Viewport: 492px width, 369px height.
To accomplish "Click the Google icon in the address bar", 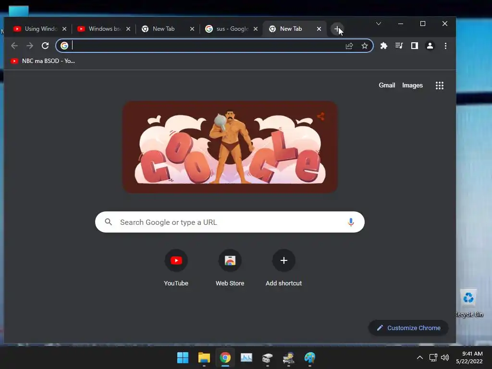I will point(64,46).
